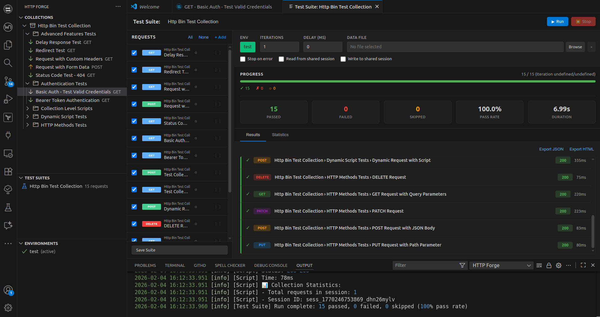600x317 pixels.
Task: Open the PROBLEMS panel tab
Action: [145, 266]
